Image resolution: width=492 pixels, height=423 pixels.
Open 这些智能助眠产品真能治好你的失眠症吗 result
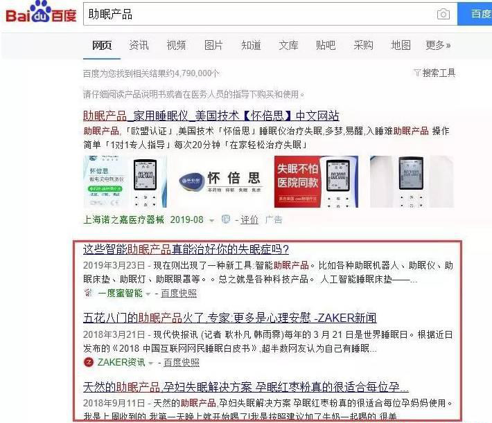pyautogui.click(x=186, y=249)
